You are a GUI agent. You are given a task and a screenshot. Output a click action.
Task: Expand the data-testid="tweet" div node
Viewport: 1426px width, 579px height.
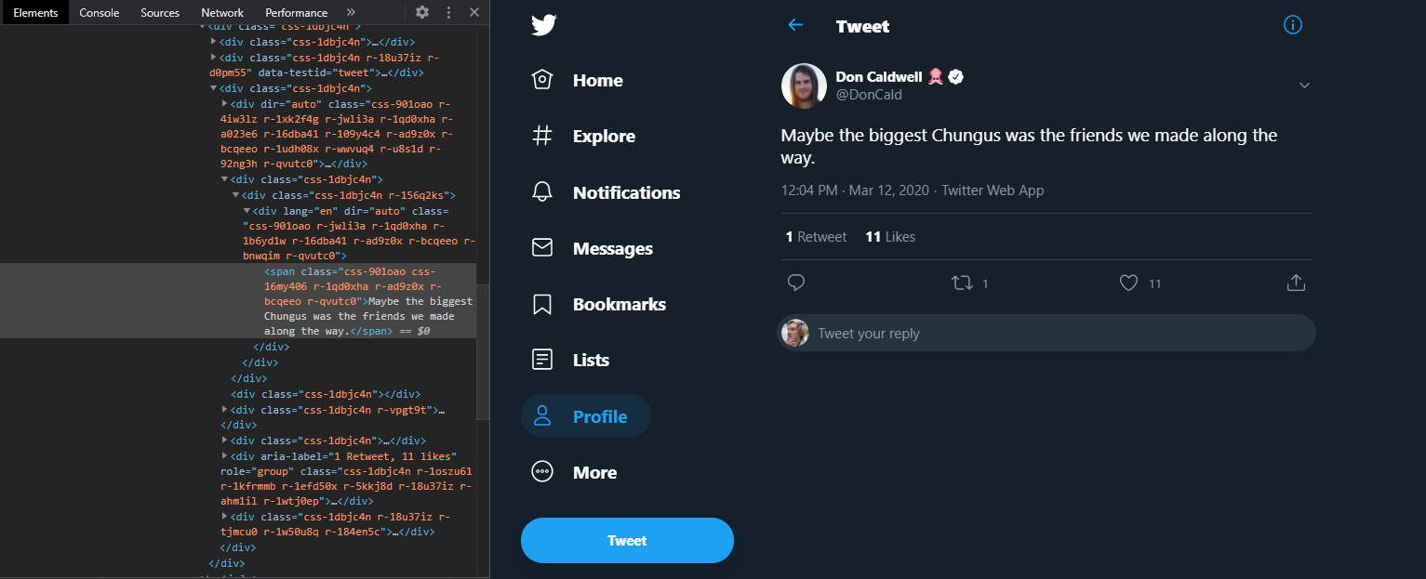click(x=214, y=58)
